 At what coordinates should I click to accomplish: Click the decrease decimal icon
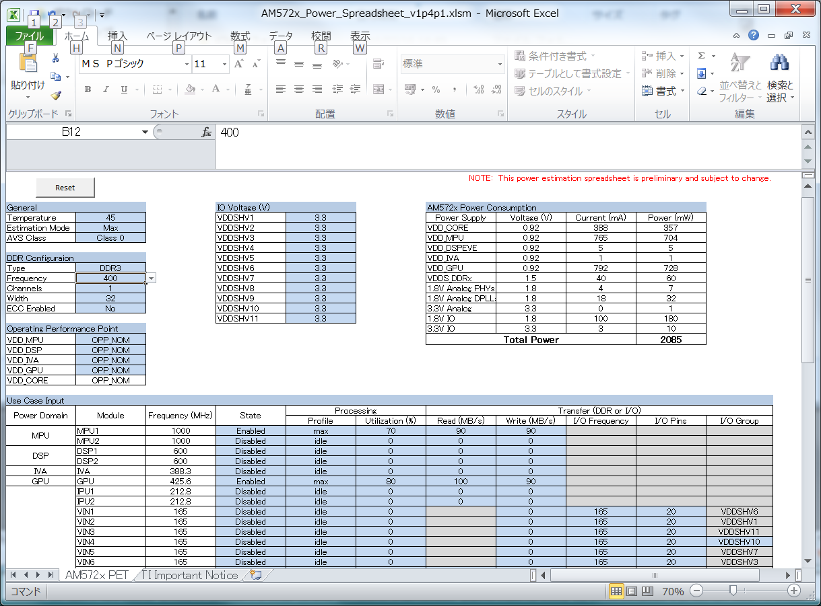click(x=497, y=89)
